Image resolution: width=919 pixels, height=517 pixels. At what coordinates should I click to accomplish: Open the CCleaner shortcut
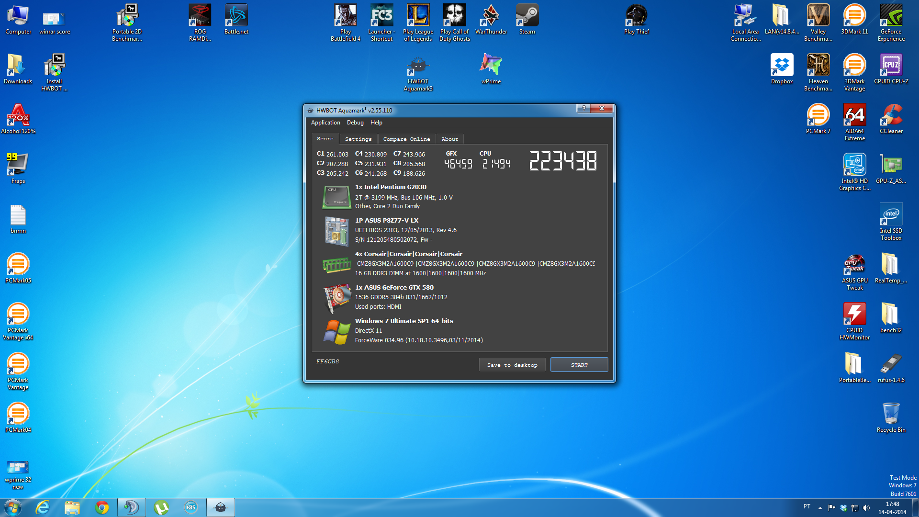(x=891, y=119)
